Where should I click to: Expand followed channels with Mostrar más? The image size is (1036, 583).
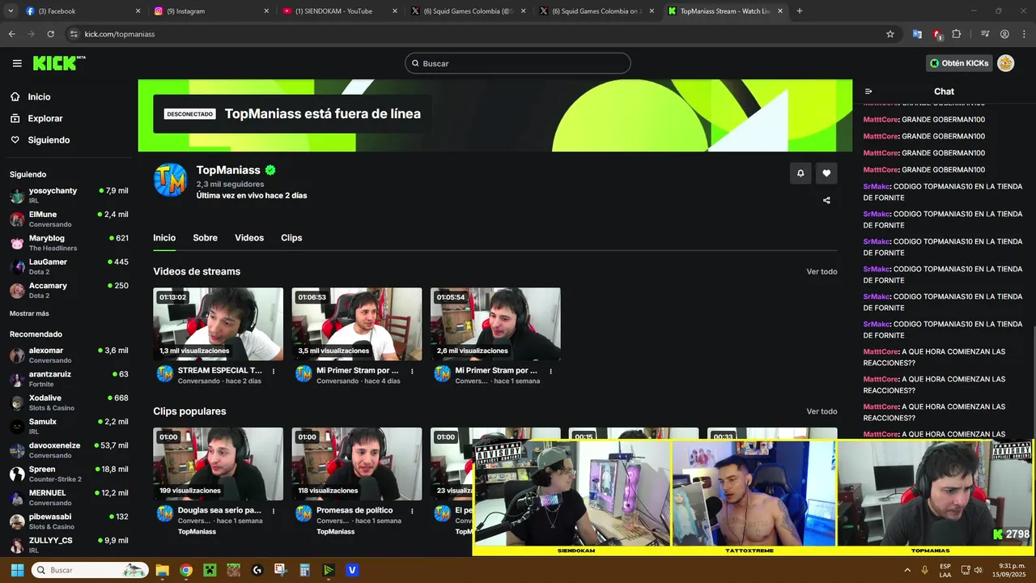(29, 313)
